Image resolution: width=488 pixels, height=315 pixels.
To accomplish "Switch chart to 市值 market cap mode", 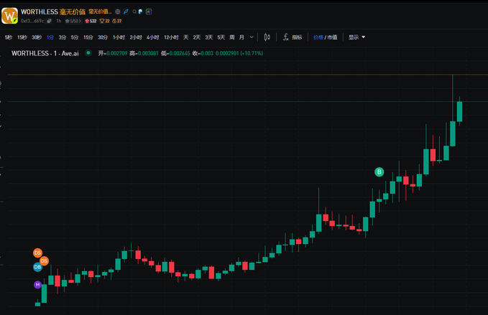I will (332, 37).
